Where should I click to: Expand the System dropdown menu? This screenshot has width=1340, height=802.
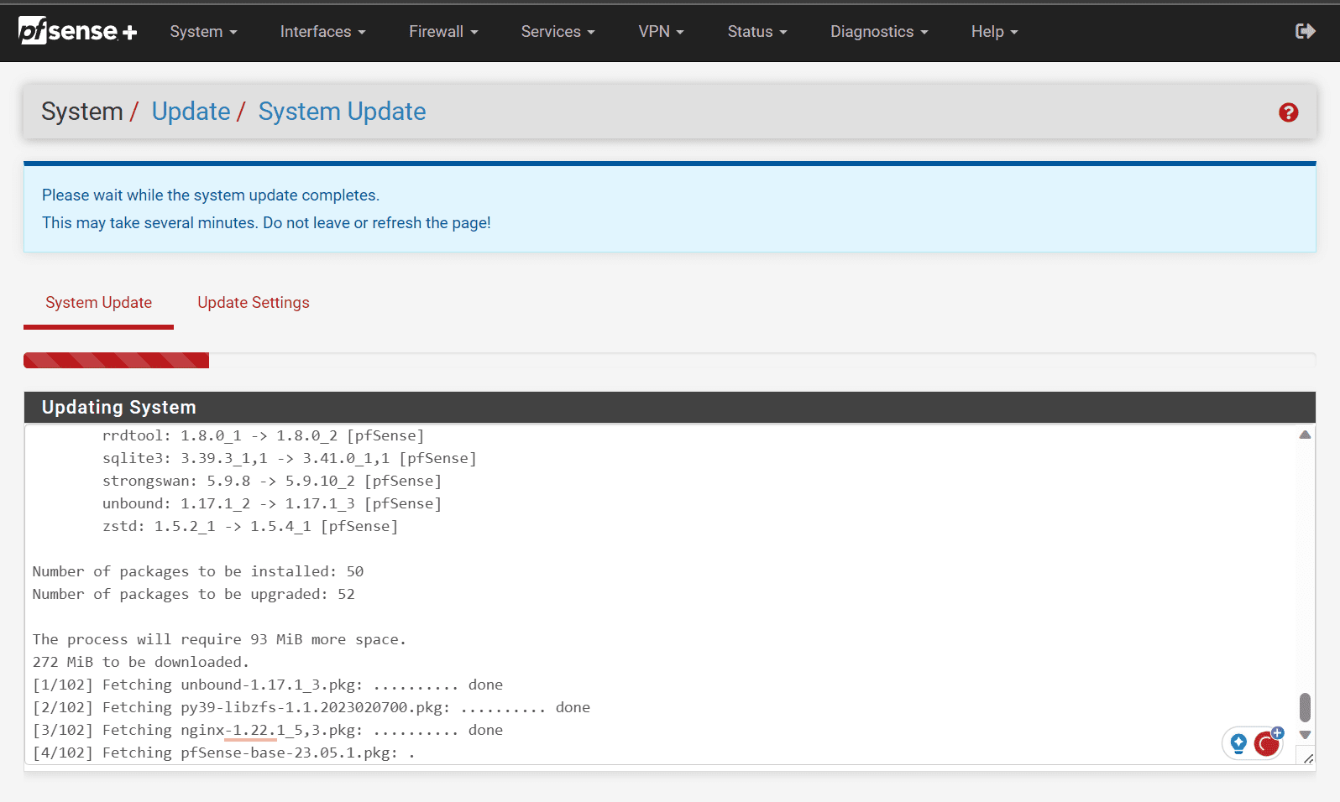(x=203, y=32)
